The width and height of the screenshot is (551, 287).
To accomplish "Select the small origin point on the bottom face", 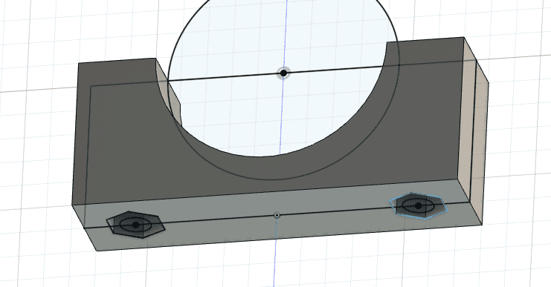I will pos(277,215).
